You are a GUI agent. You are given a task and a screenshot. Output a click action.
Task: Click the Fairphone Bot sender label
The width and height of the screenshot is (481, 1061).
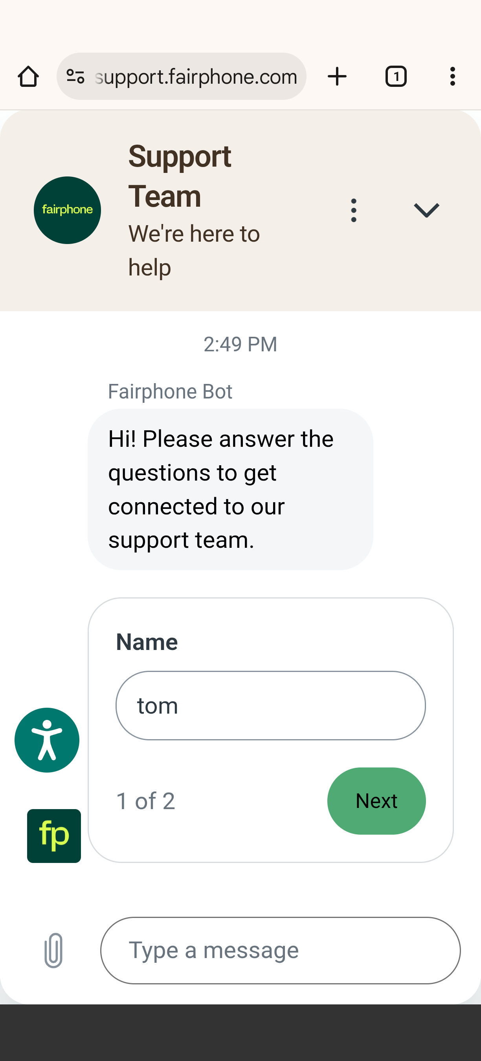pos(170,391)
